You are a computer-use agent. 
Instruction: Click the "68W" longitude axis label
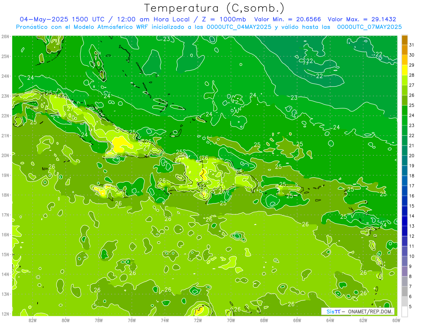pyautogui.click(x=264, y=320)
